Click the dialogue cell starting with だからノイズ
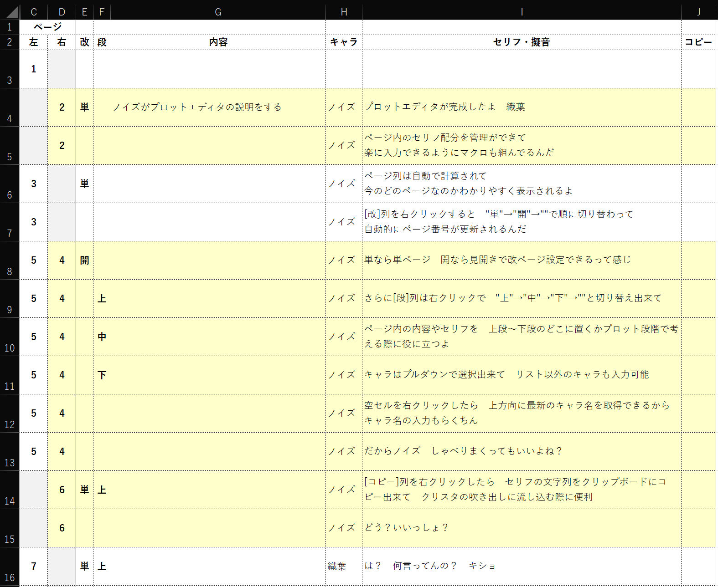Viewport: 718px width, 587px height. click(x=522, y=451)
